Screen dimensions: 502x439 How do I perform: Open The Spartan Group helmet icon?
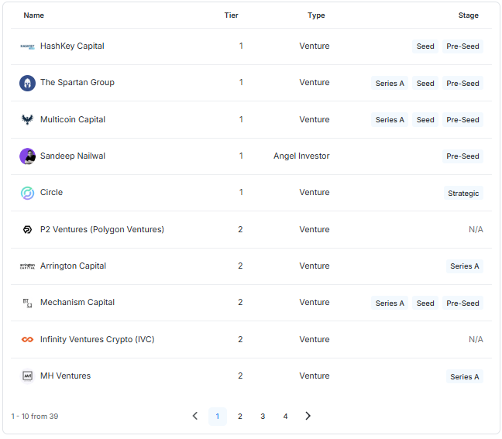(27, 83)
